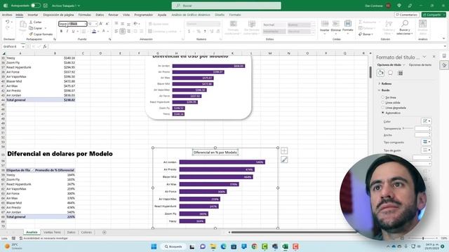Click the Underline formatting icon
The image size is (449, 252).
point(73,31)
